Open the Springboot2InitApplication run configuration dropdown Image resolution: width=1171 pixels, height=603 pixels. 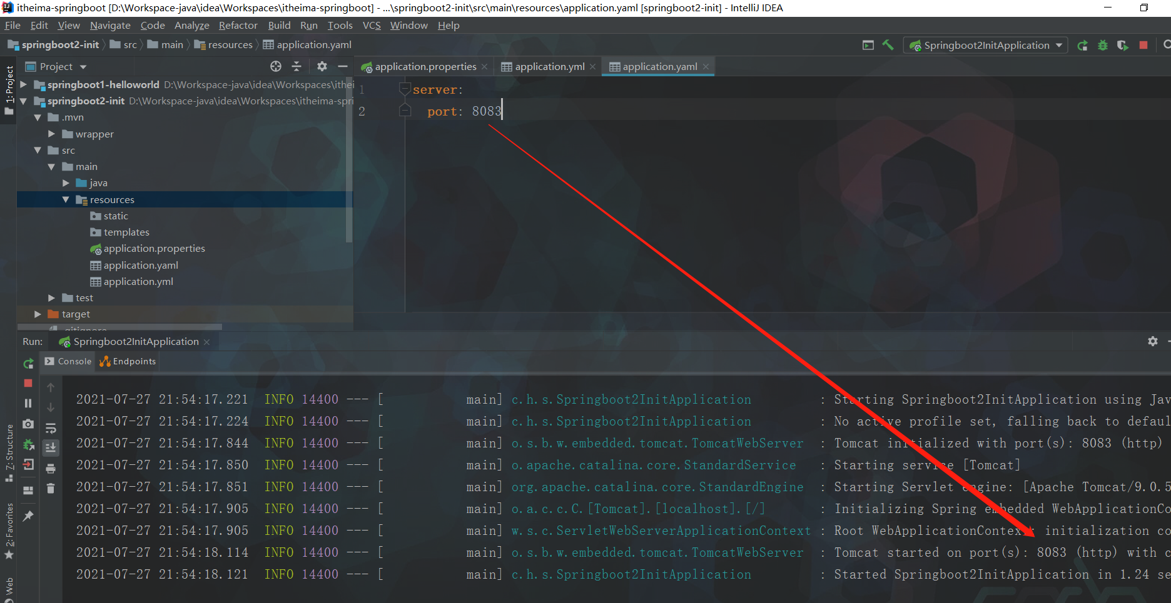tap(985, 45)
